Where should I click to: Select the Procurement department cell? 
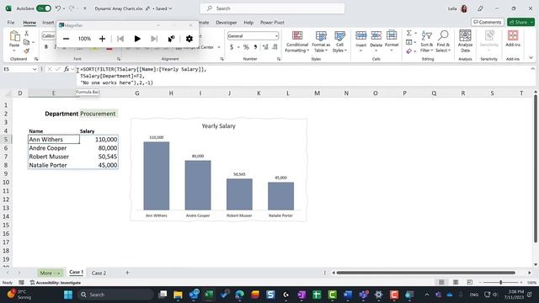99,114
